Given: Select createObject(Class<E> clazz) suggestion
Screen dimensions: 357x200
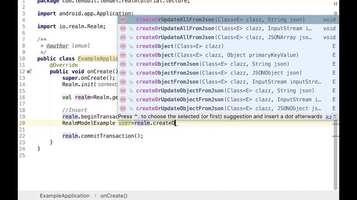Looking at the screenshot, I should point(228,46).
